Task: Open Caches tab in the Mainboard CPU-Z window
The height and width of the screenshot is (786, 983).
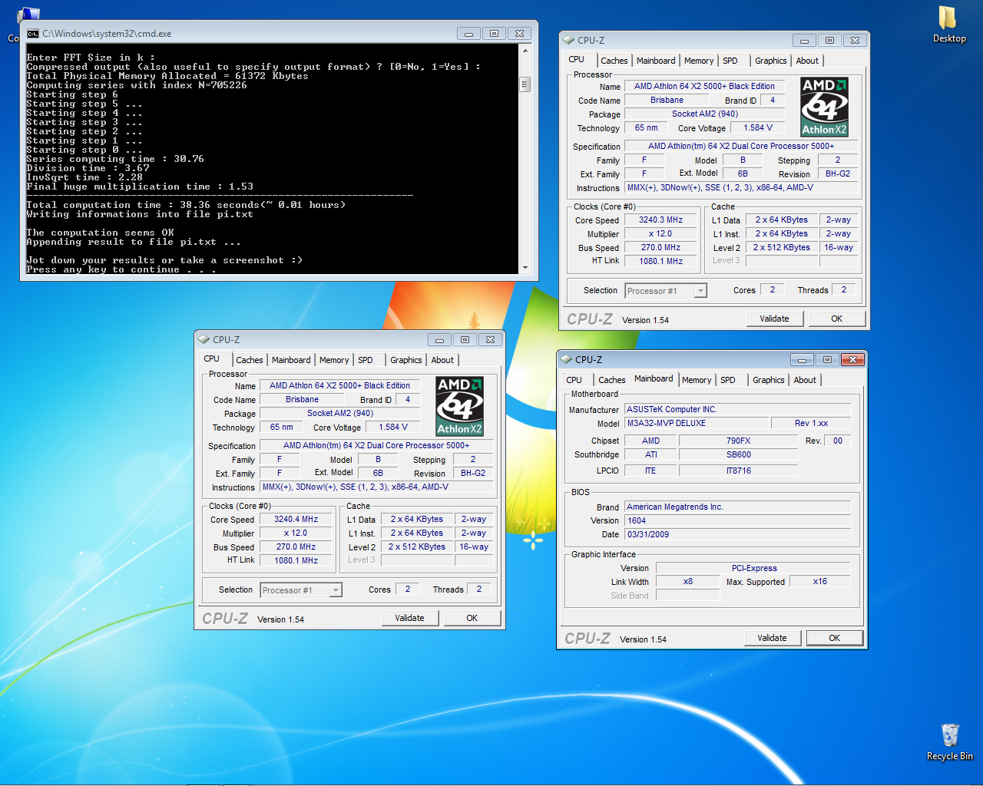Action: (612, 380)
